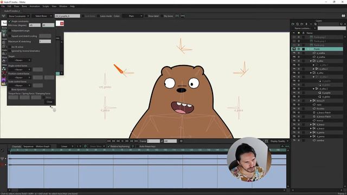The image size is (347, 195).
Task: Click the duplicate layer icon
Action: pos(297,24)
